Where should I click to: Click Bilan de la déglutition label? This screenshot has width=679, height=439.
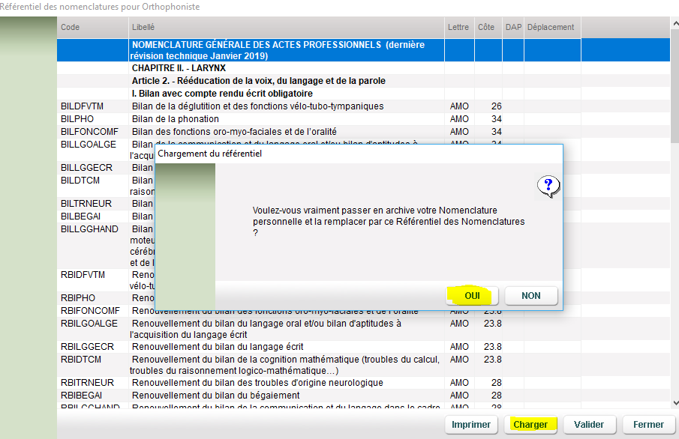pos(257,106)
